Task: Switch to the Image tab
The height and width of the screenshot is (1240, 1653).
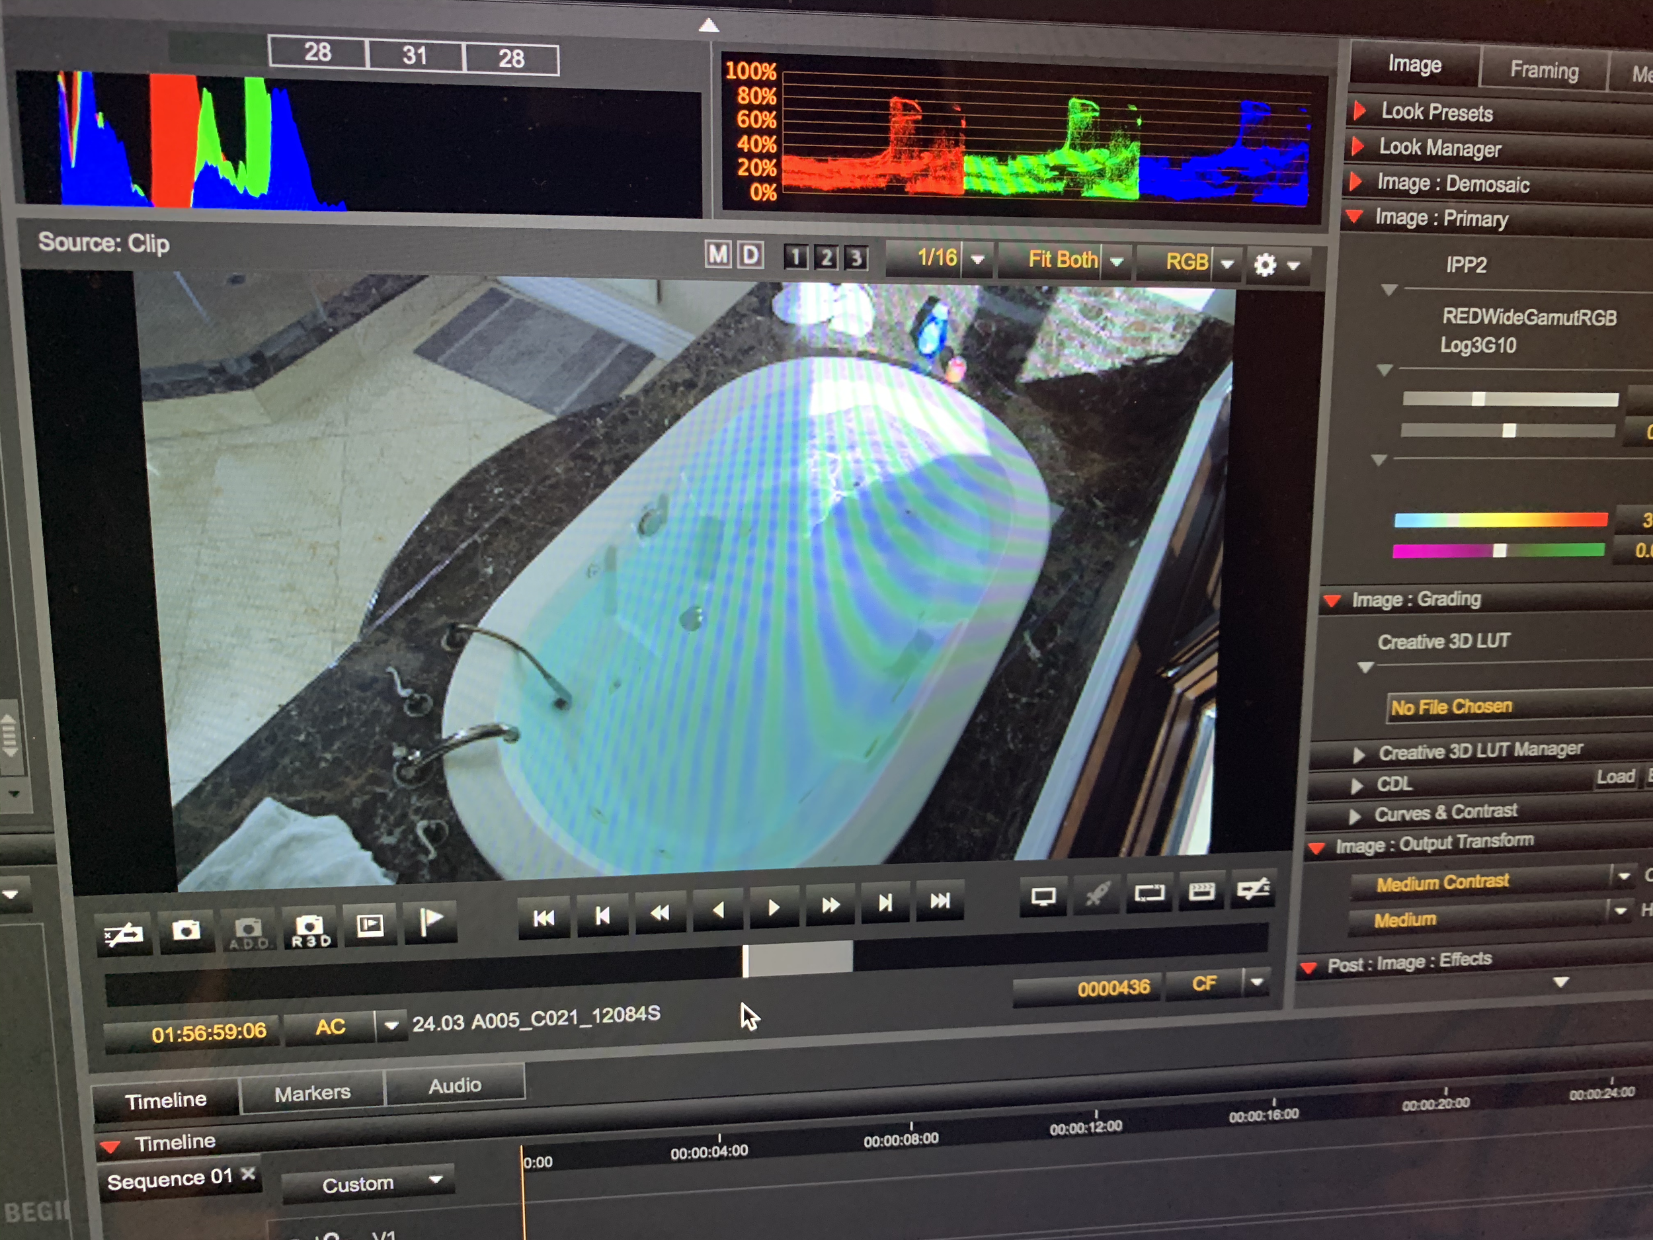Action: 1414,65
